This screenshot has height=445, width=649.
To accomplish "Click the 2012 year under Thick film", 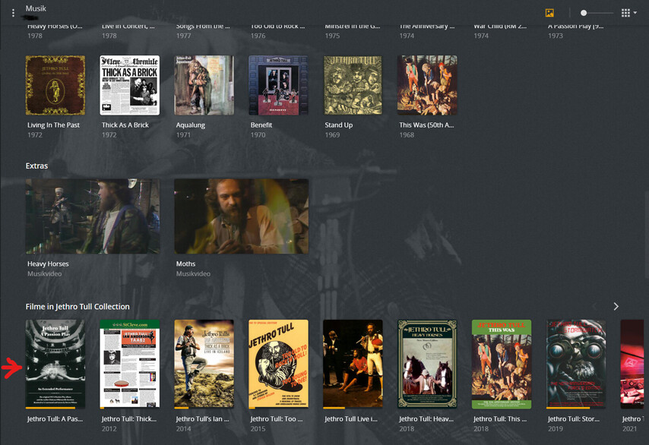I will 109,429.
